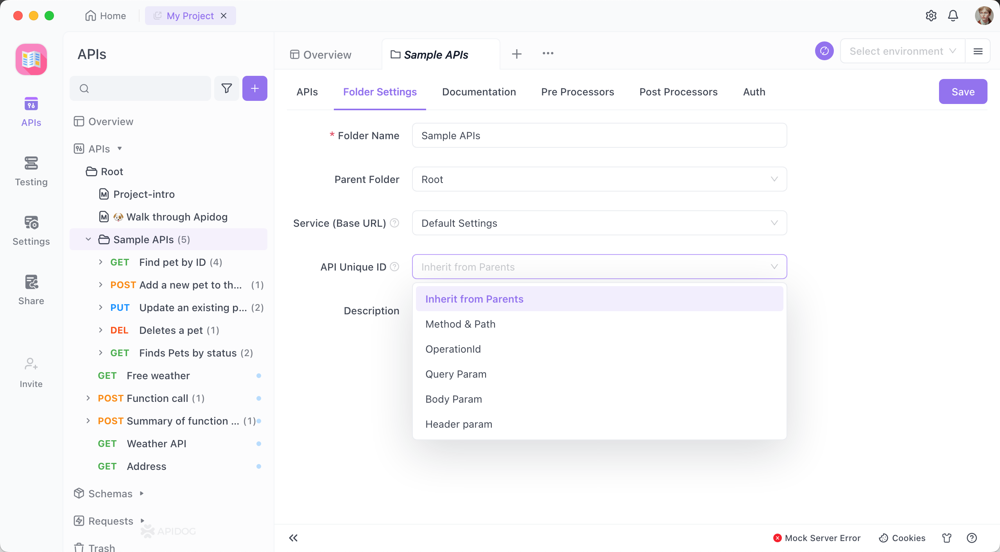Switch to the Pre Processors tab
This screenshot has width=1000, height=552.
point(577,92)
